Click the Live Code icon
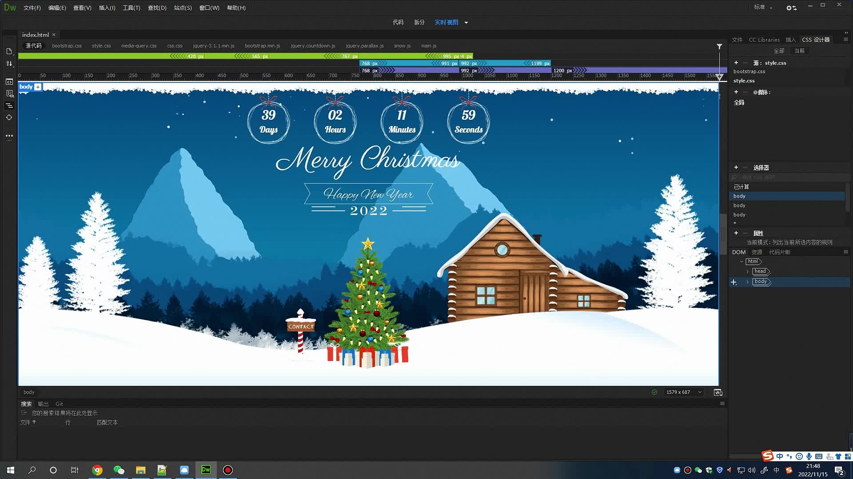Image resolution: width=853 pixels, height=479 pixels. tap(9, 82)
